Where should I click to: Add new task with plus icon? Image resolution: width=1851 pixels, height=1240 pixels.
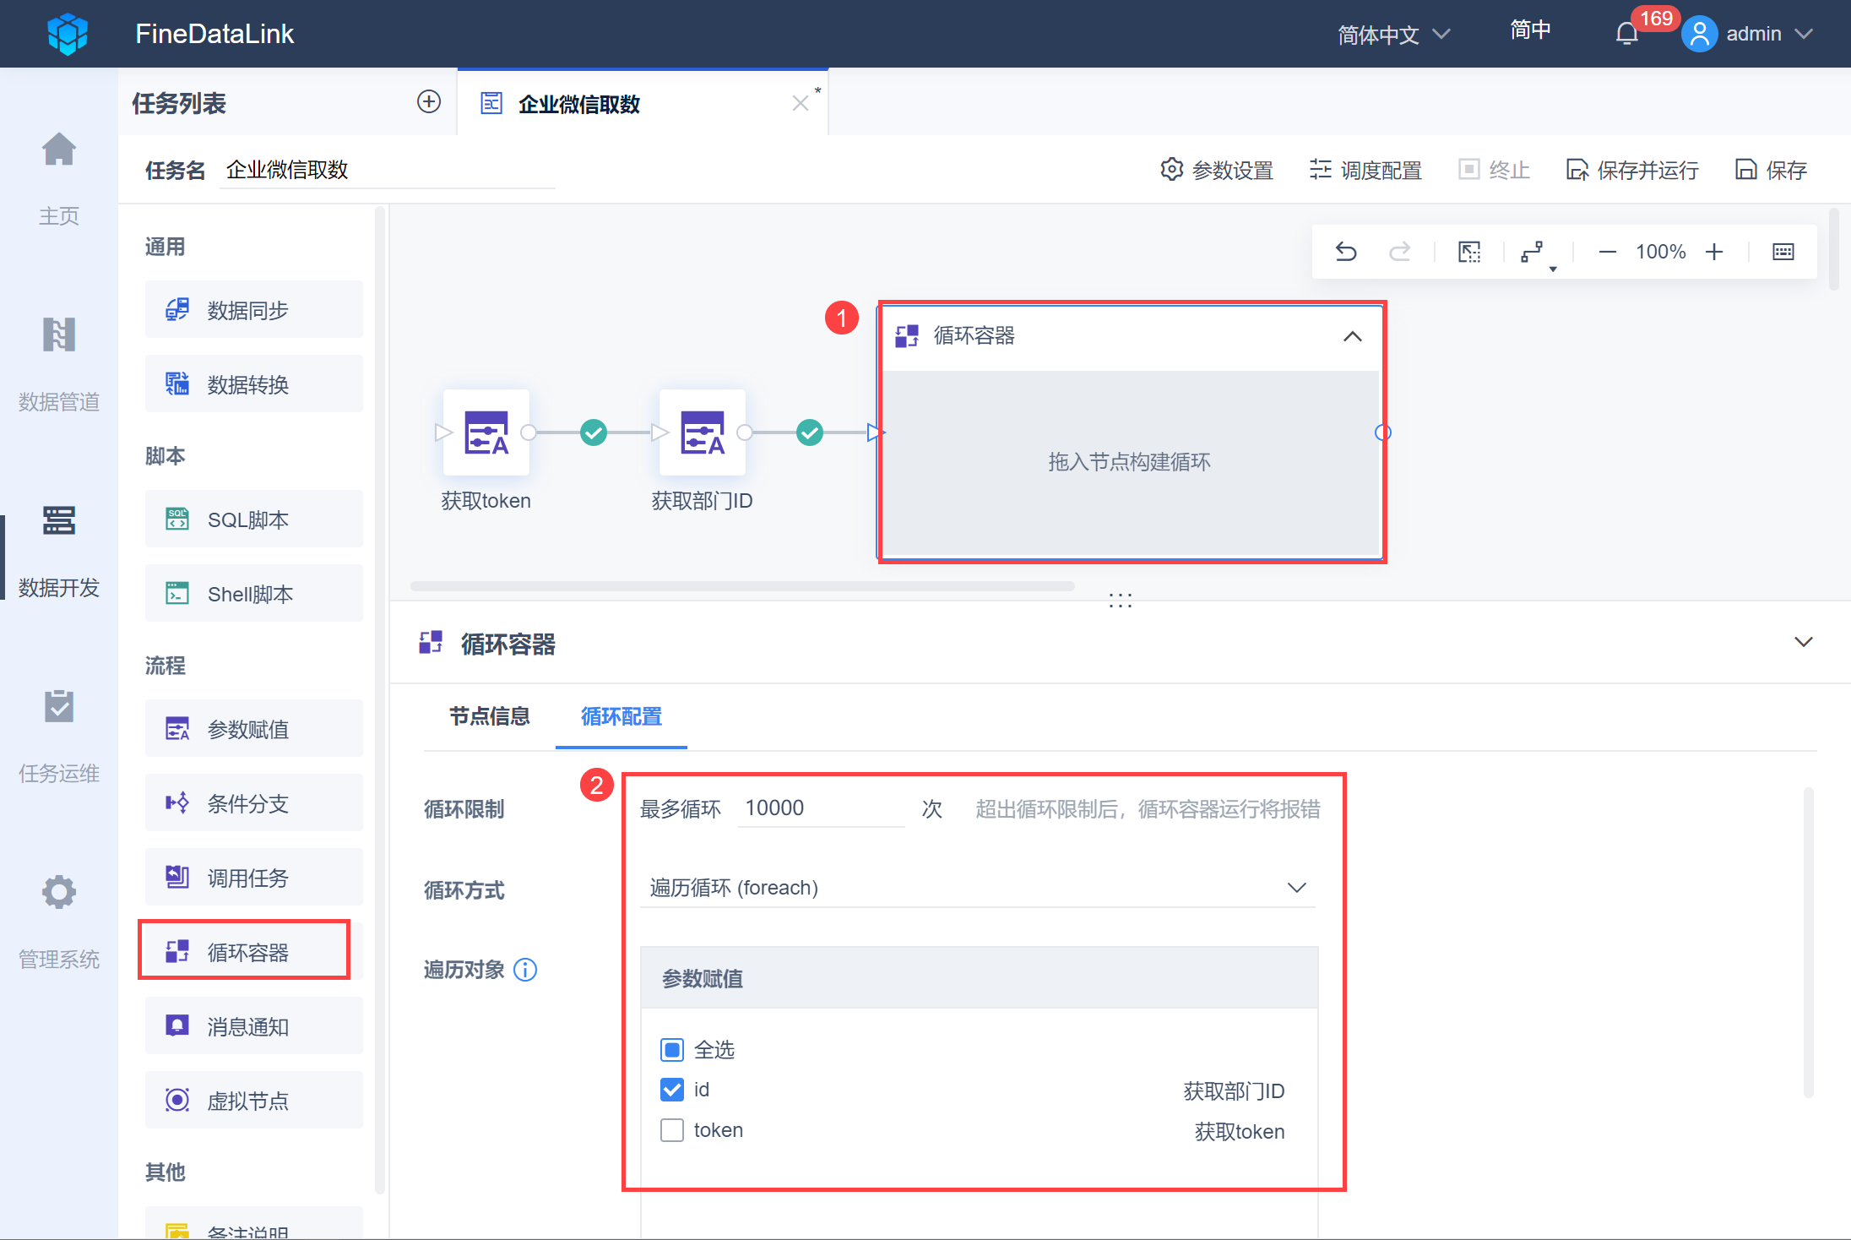pyautogui.click(x=429, y=102)
